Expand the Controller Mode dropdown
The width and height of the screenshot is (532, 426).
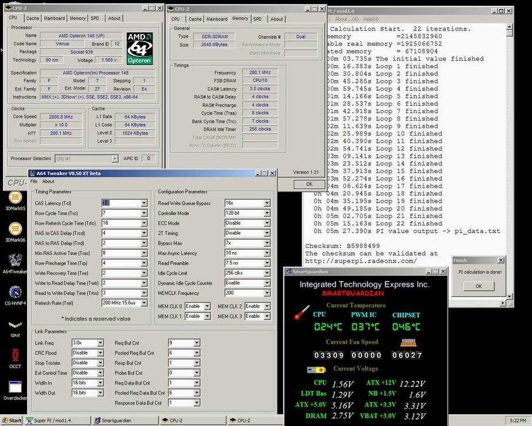click(x=267, y=213)
